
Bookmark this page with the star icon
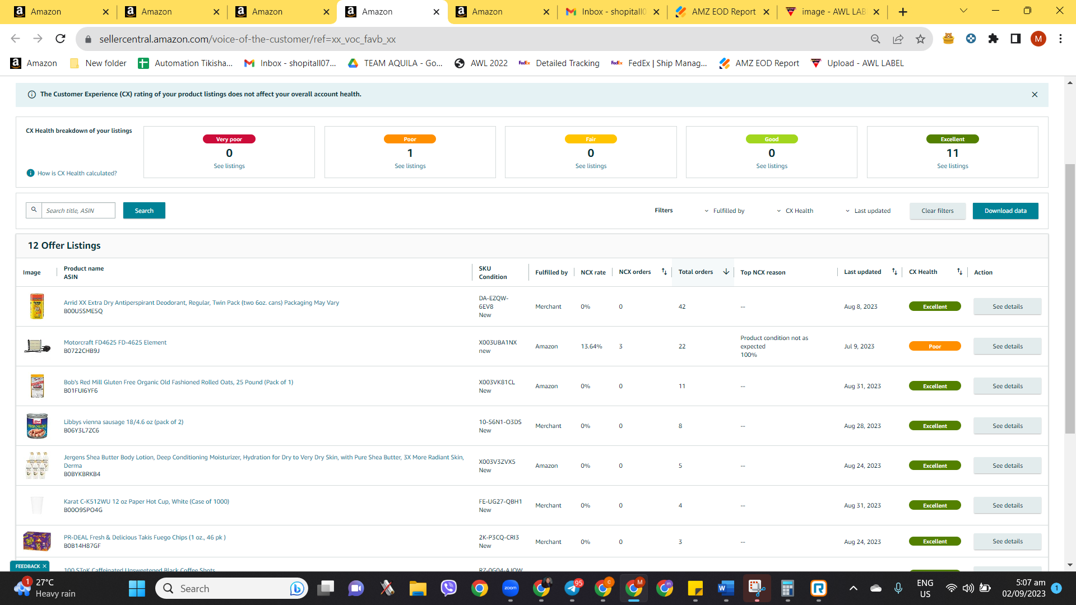(920, 39)
